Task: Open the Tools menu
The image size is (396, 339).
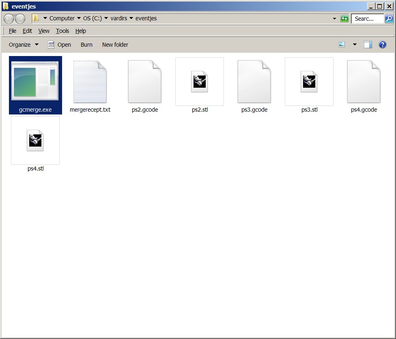Action: pos(62,31)
